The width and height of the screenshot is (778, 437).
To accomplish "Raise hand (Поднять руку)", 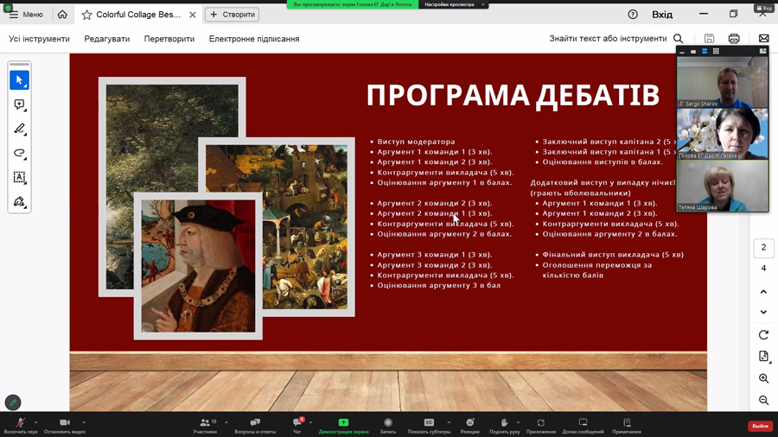I will coord(504,426).
